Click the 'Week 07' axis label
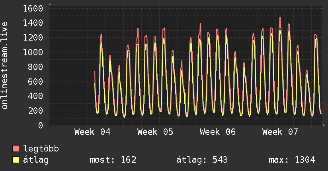Screen dimensions: 328x171 (280, 132)
